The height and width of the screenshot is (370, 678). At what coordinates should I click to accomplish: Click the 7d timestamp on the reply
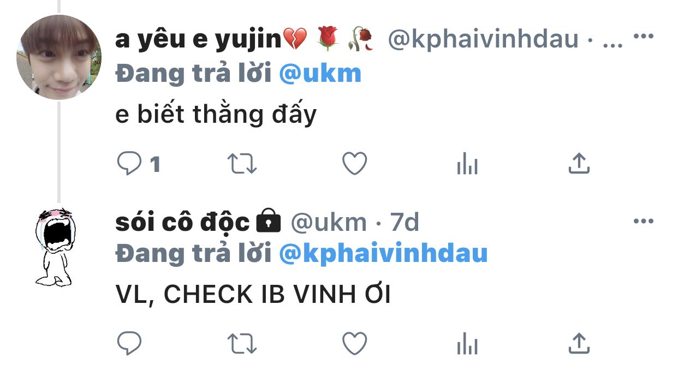[x=405, y=222]
